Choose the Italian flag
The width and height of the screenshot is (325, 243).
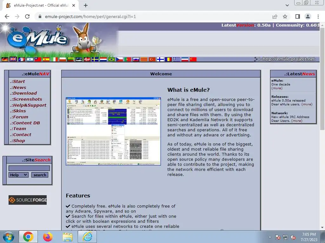(x=54, y=59)
